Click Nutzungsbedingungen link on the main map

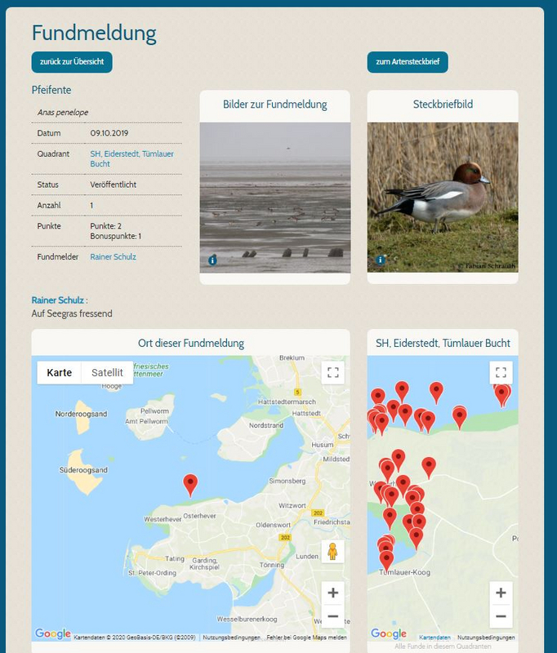(x=231, y=637)
